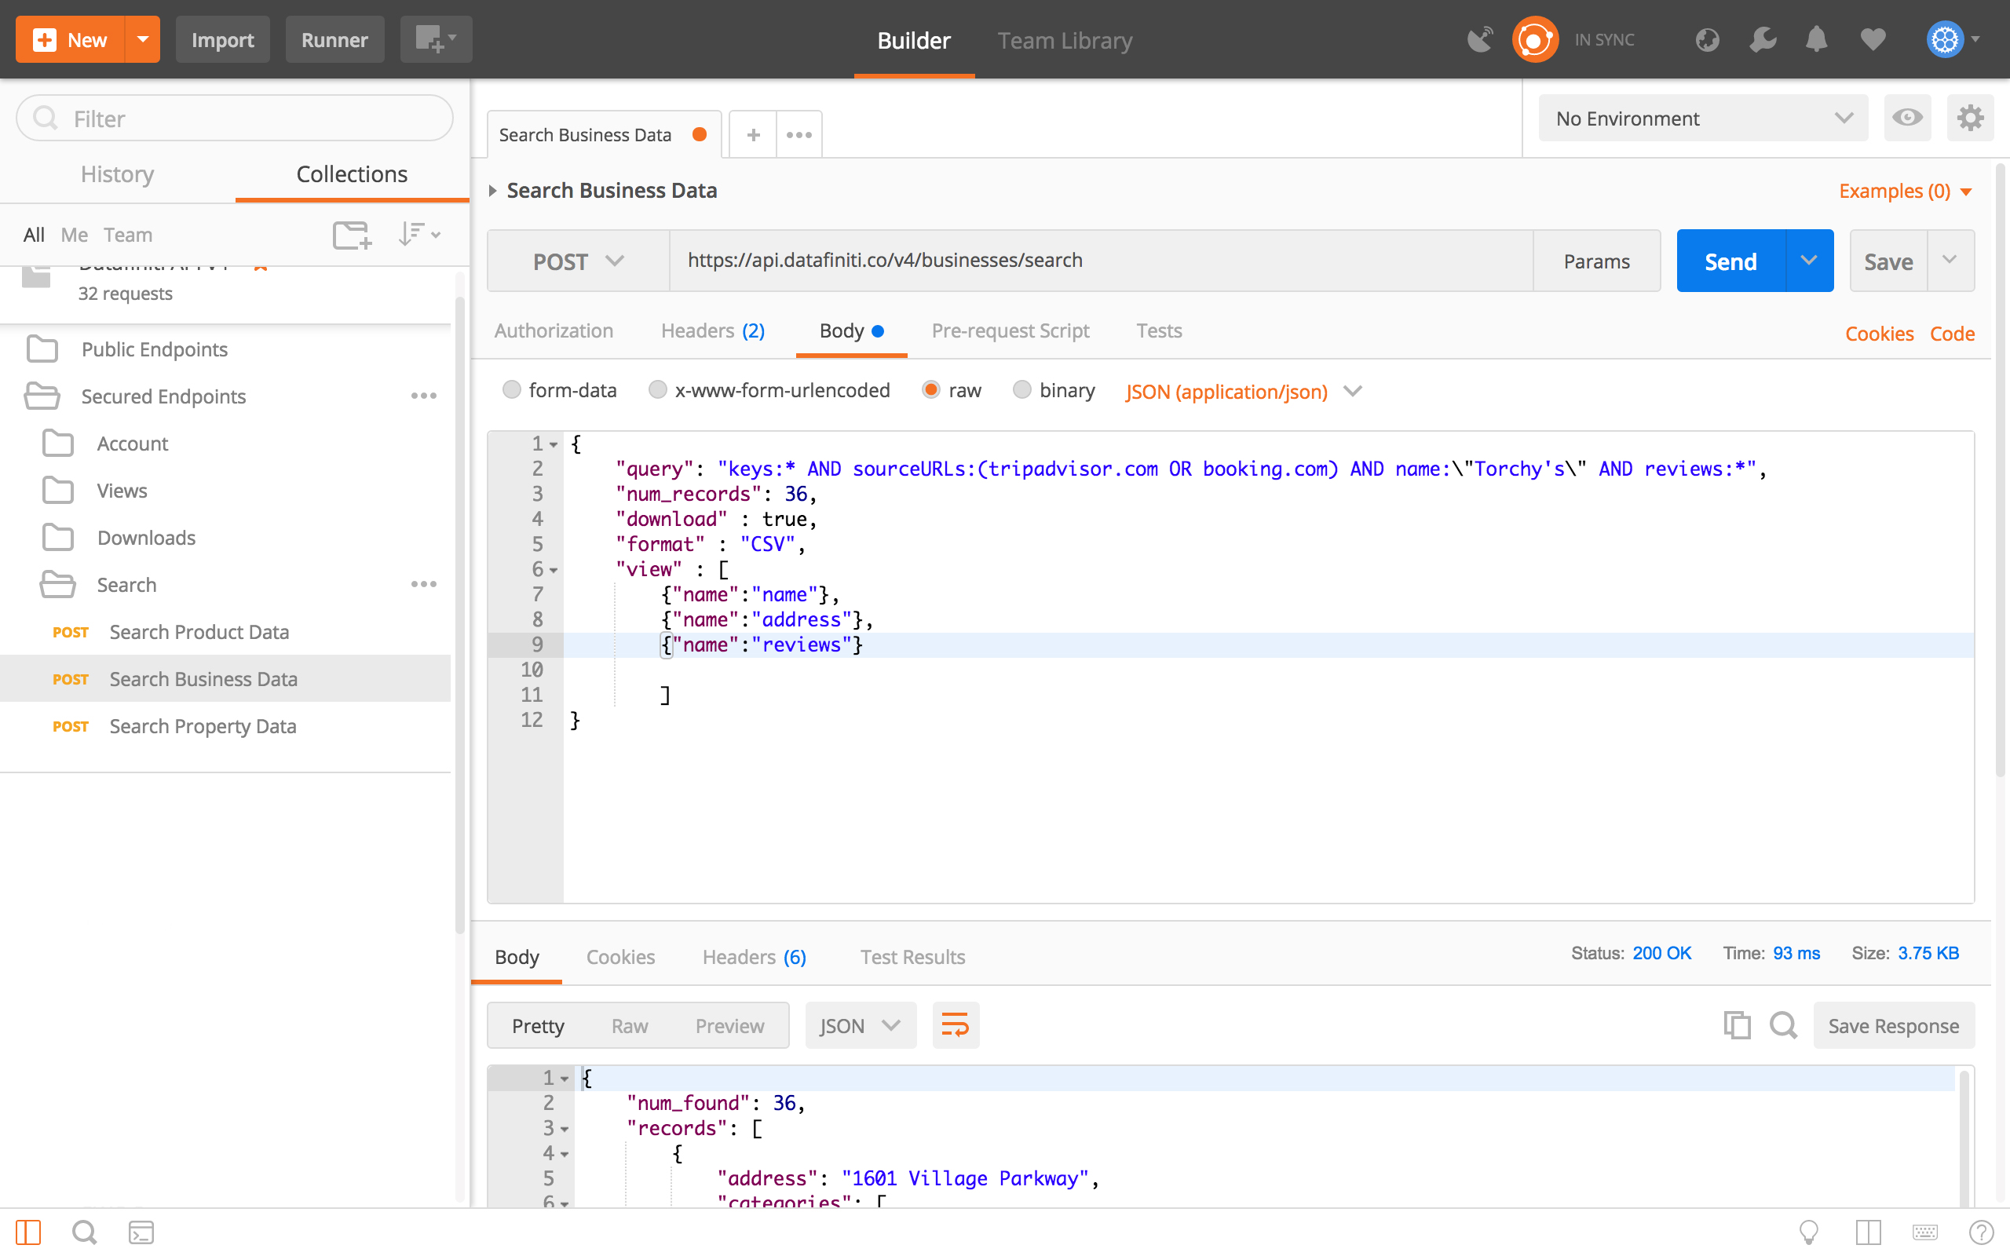Open the response Headers (6) tab
2010x1256 pixels.
(755, 957)
